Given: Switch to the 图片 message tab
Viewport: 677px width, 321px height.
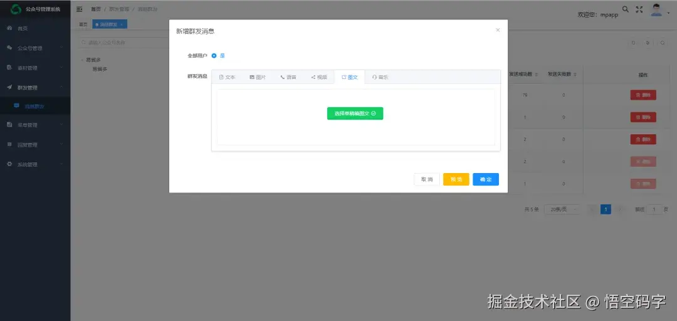Looking at the screenshot, I should (x=258, y=77).
